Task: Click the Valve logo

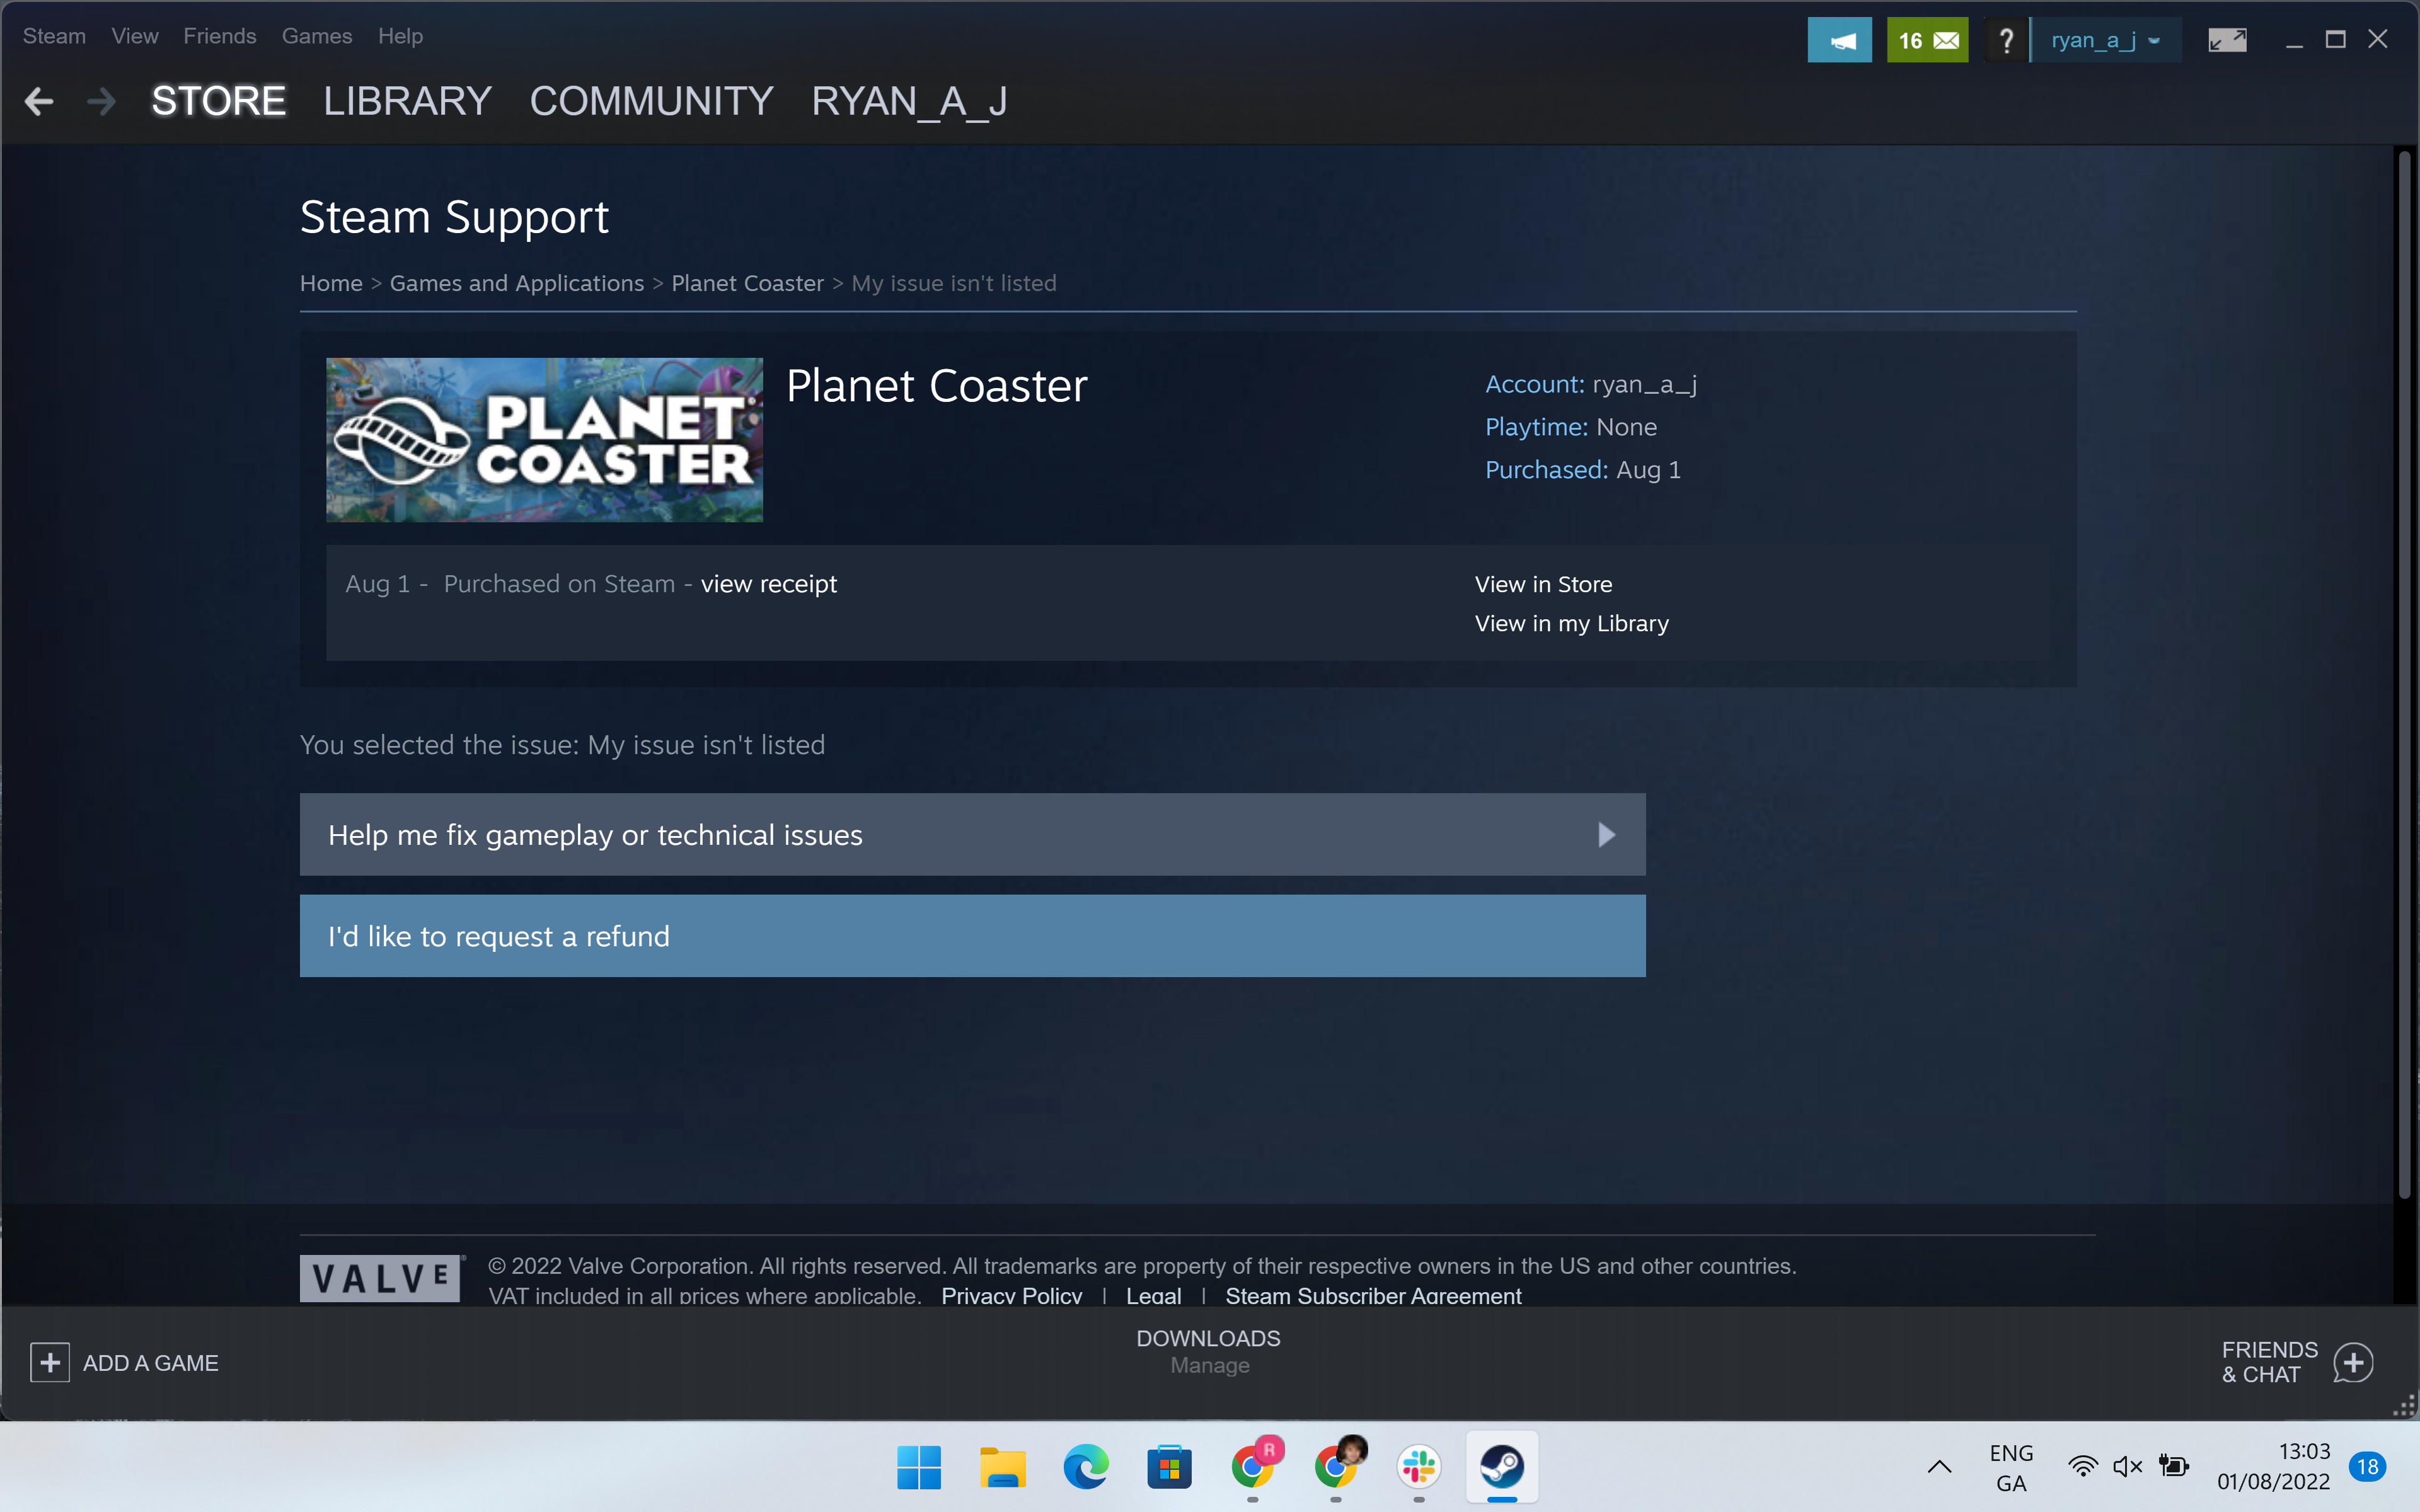Action: 380,1278
